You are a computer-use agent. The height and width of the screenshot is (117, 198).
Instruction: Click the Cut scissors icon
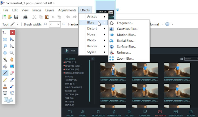coord(34,17)
